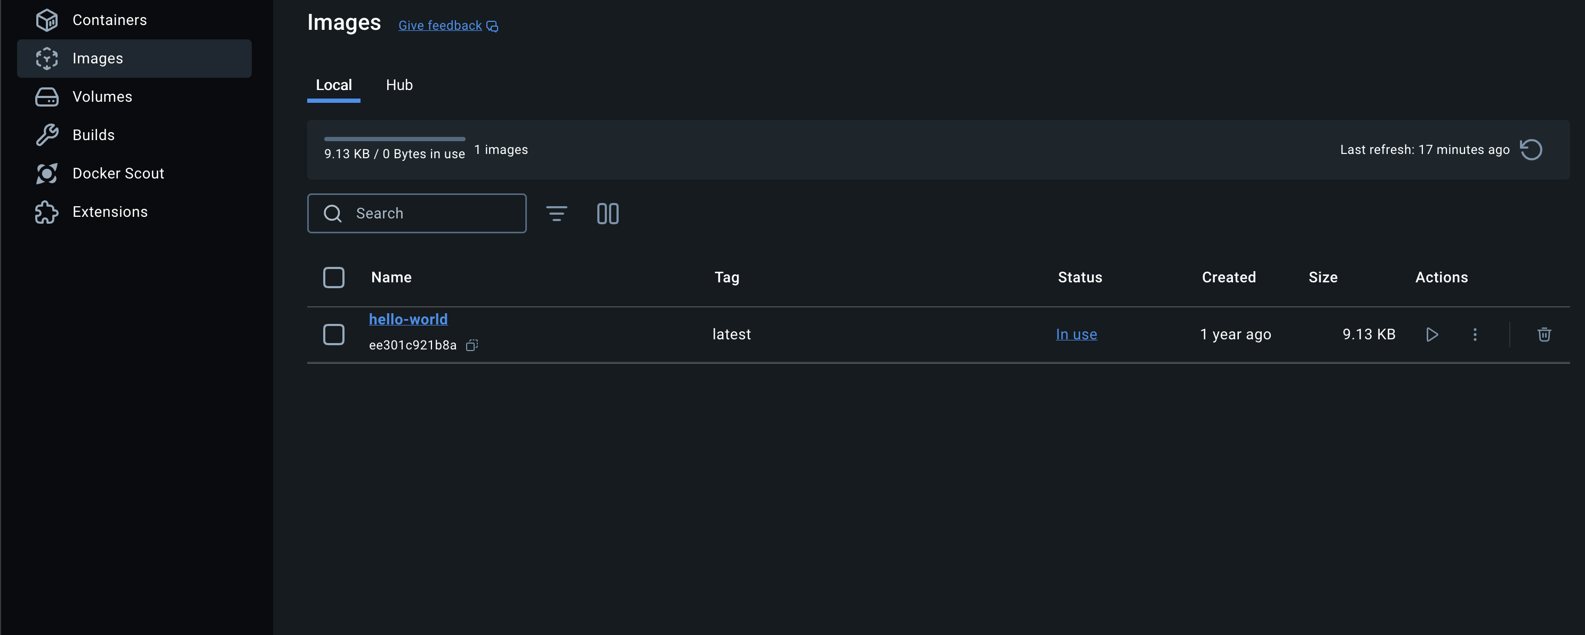This screenshot has width=1585, height=635.
Task: Sort by the Status column header
Action: [x=1080, y=277]
